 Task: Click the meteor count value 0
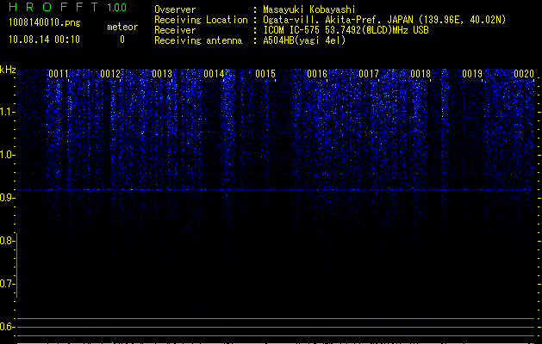pyautogui.click(x=122, y=40)
